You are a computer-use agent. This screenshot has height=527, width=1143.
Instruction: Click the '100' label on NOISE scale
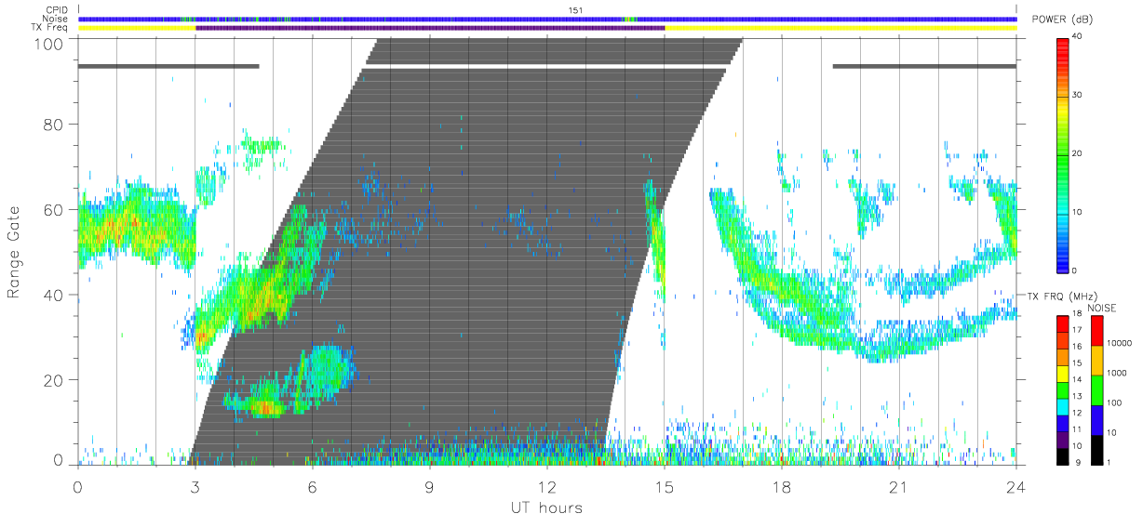click(1114, 402)
